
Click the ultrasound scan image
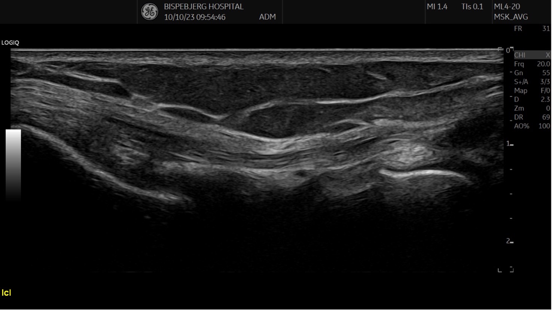(257, 160)
